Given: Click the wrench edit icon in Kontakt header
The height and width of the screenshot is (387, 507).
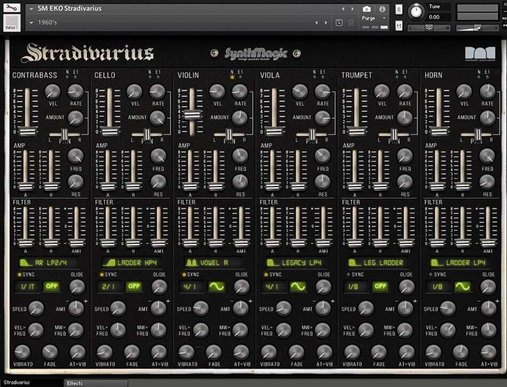Looking at the screenshot, I should [x=12, y=8].
